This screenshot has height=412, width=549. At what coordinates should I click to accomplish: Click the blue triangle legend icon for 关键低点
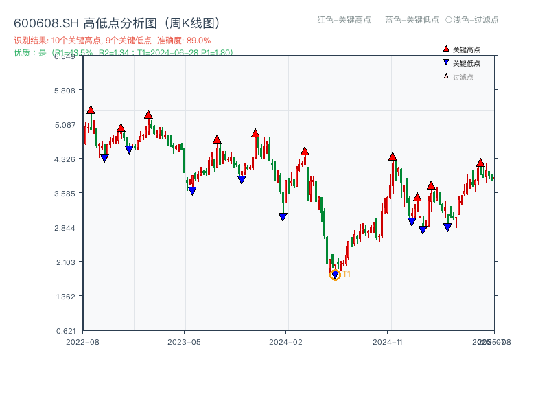pyautogui.click(x=446, y=62)
